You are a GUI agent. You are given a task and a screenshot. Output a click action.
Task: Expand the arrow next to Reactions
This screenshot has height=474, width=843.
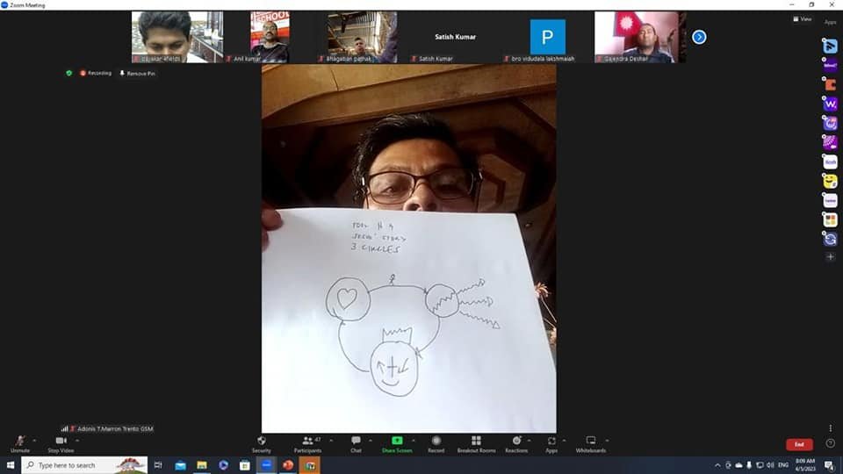pos(529,441)
